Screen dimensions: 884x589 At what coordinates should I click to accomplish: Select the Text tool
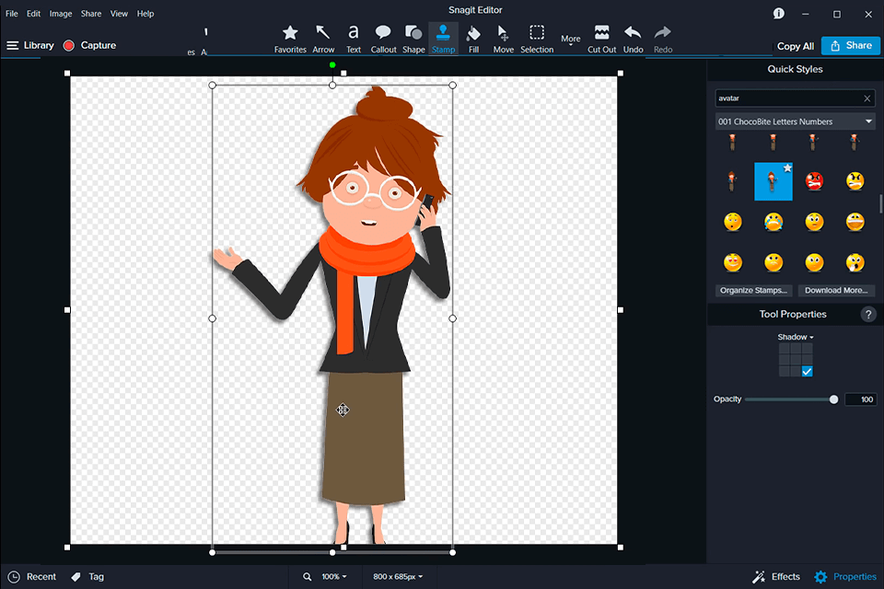(x=354, y=39)
